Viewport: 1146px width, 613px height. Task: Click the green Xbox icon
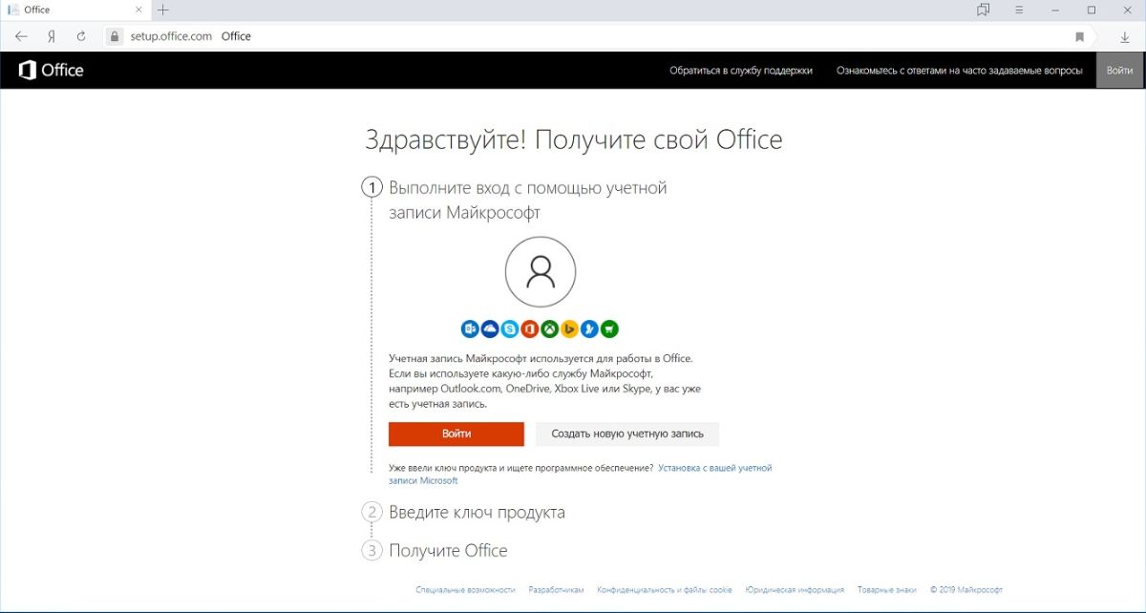click(550, 328)
